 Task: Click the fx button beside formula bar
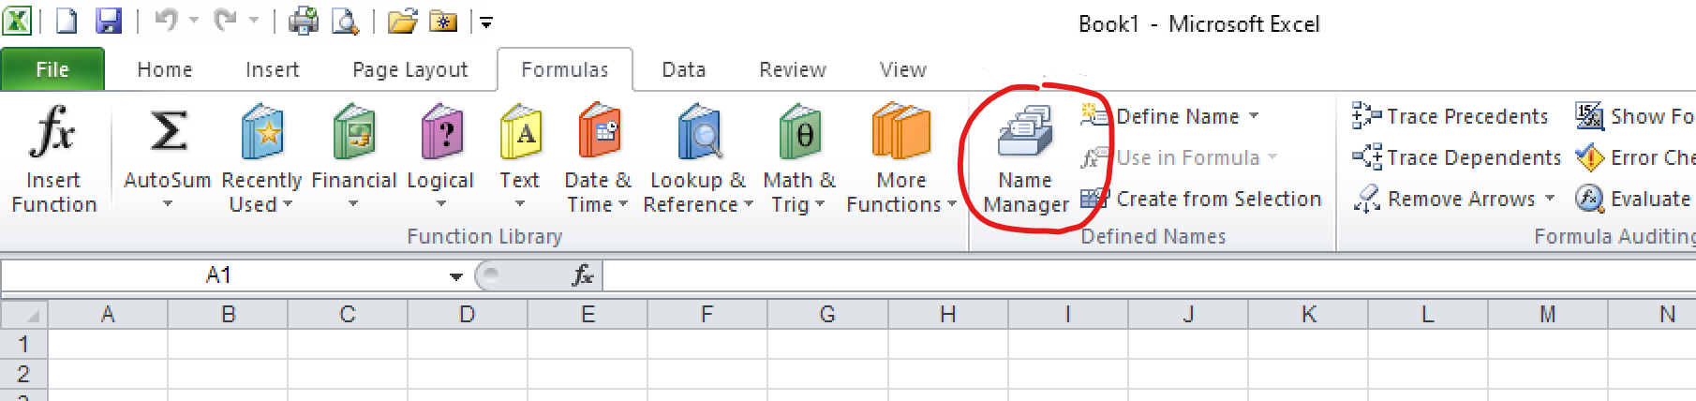click(x=583, y=275)
